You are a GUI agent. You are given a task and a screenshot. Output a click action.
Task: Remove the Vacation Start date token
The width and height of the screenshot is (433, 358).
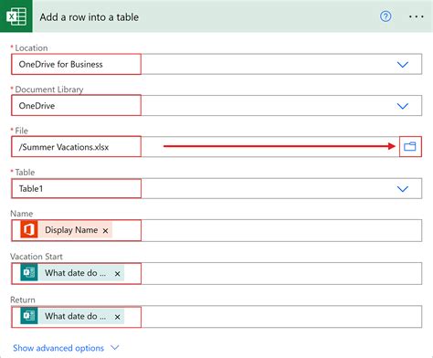pyautogui.click(x=117, y=274)
